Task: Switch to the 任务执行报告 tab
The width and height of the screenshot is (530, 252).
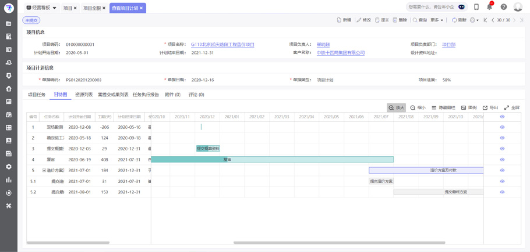Action: tap(146, 95)
